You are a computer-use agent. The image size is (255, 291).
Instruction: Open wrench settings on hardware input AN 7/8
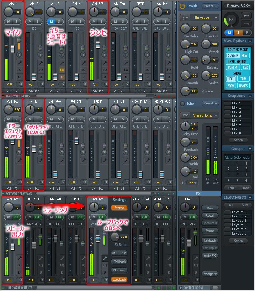point(126,63)
